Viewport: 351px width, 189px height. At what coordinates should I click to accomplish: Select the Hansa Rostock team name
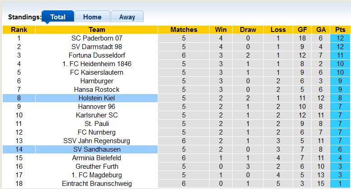click(x=97, y=90)
